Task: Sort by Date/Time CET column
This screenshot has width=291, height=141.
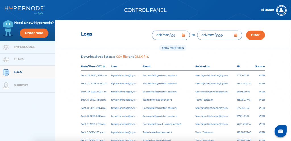Action: tap(93, 66)
